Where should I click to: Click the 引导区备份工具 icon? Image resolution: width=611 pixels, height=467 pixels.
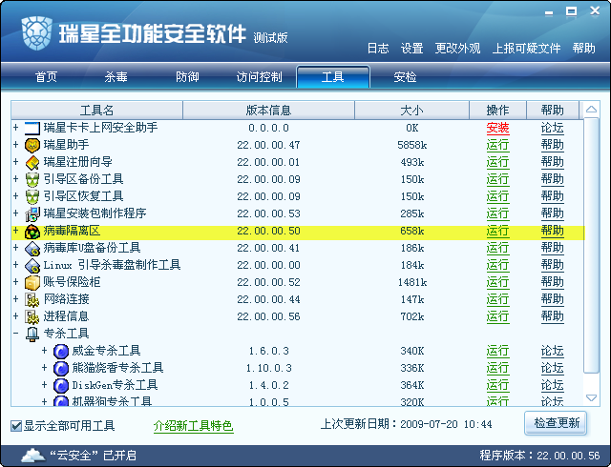pos(32,179)
